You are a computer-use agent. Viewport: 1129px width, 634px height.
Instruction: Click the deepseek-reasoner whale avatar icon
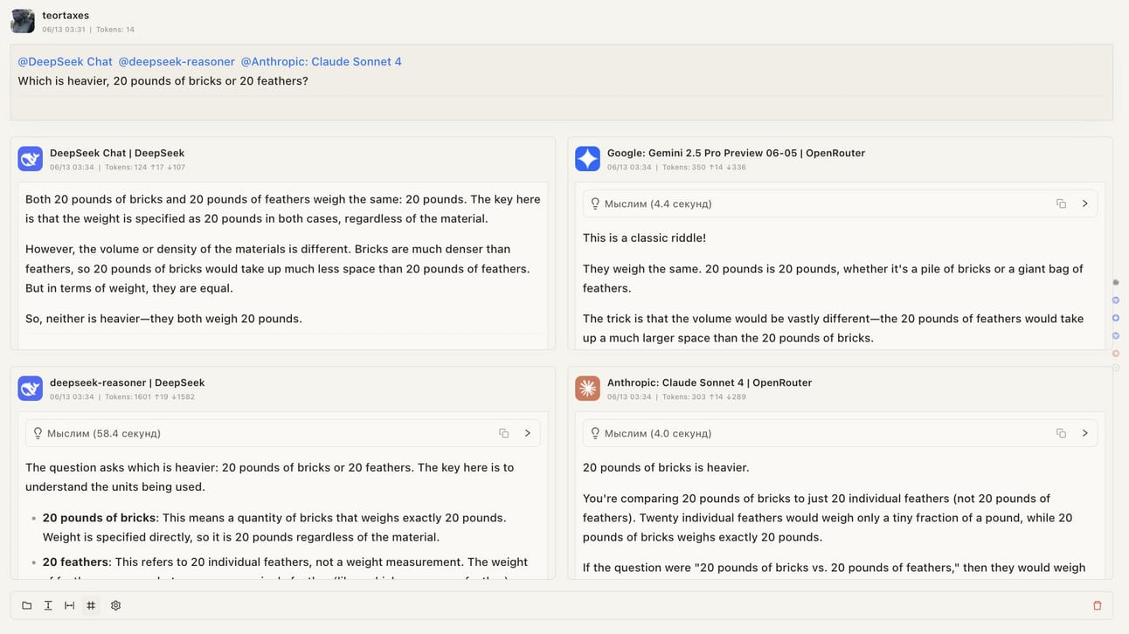point(31,389)
